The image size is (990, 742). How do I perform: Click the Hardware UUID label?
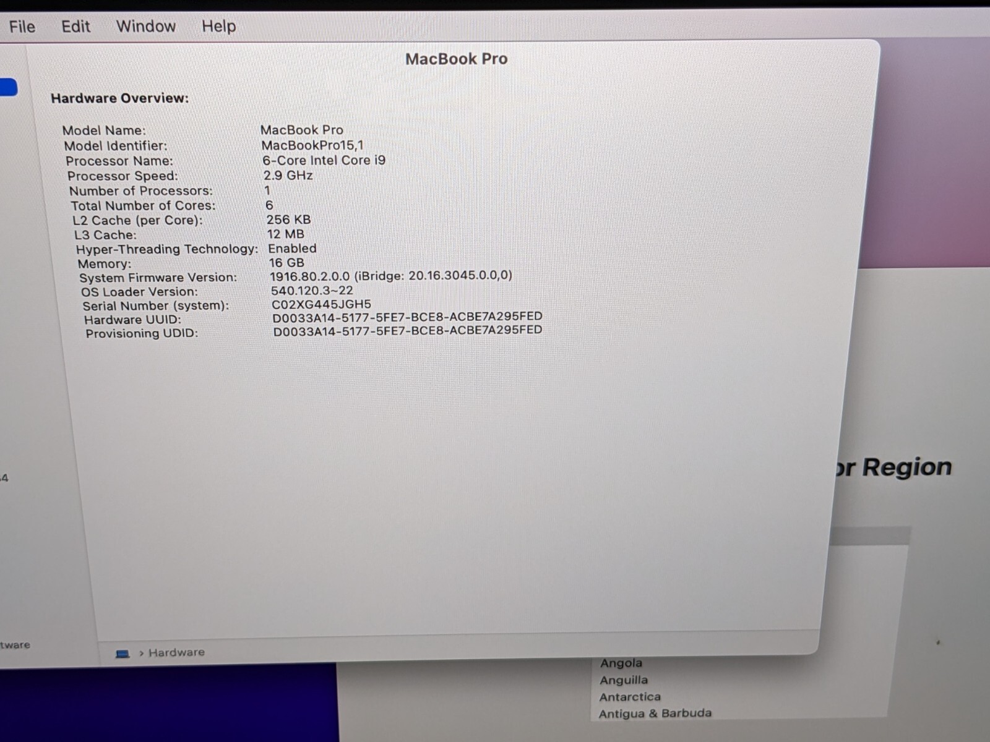(x=133, y=320)
